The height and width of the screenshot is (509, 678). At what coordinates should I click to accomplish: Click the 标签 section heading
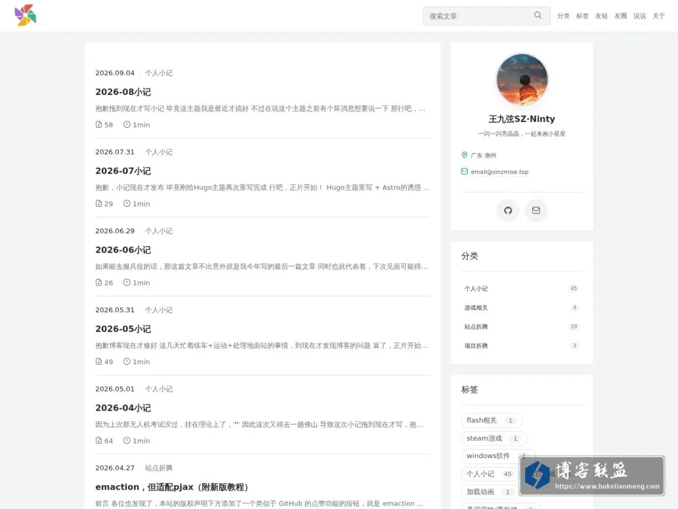(x=470, y=390)
